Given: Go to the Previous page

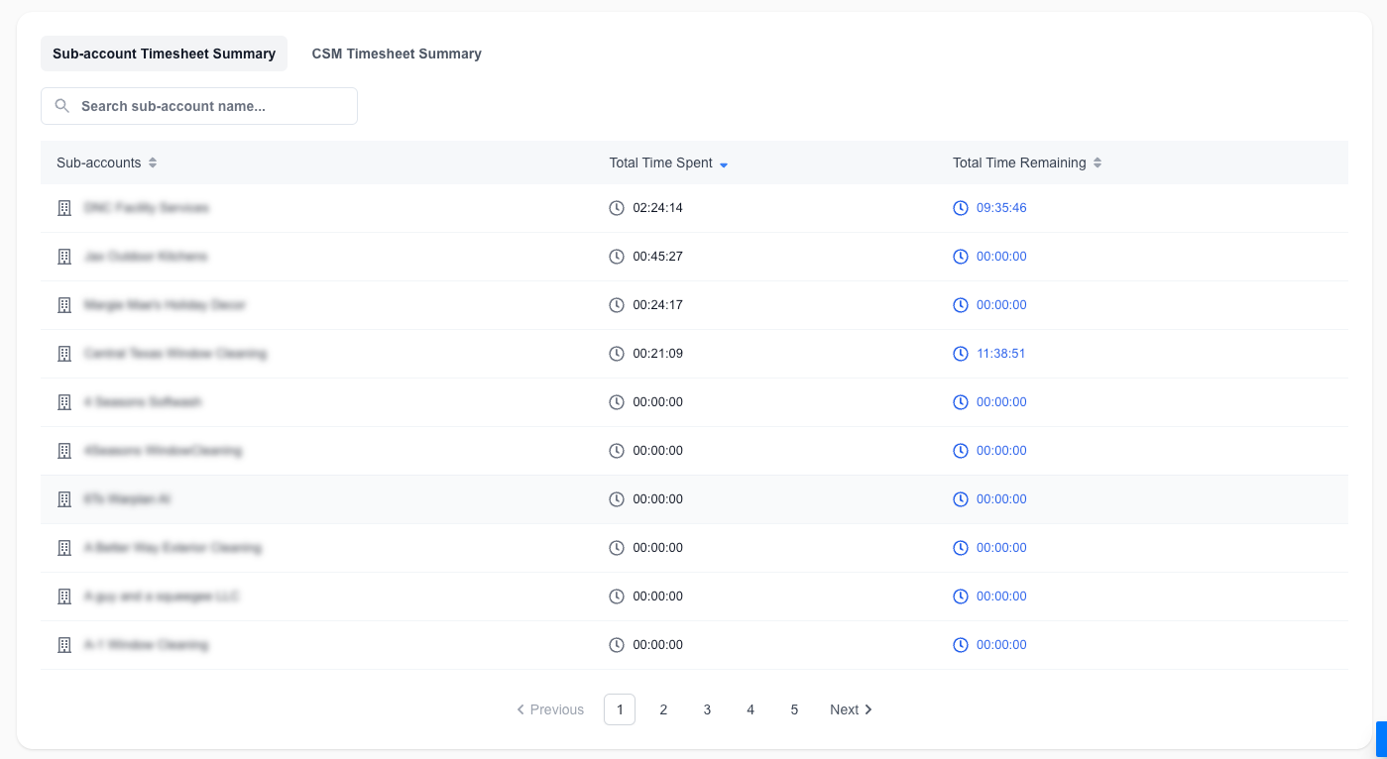Looking at the screenshot, I should tap(550, 709).
